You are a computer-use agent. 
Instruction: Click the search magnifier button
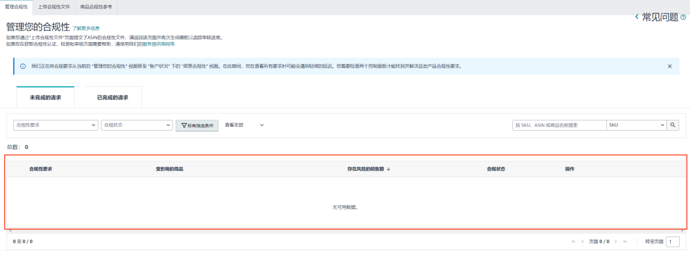(673, 125)
